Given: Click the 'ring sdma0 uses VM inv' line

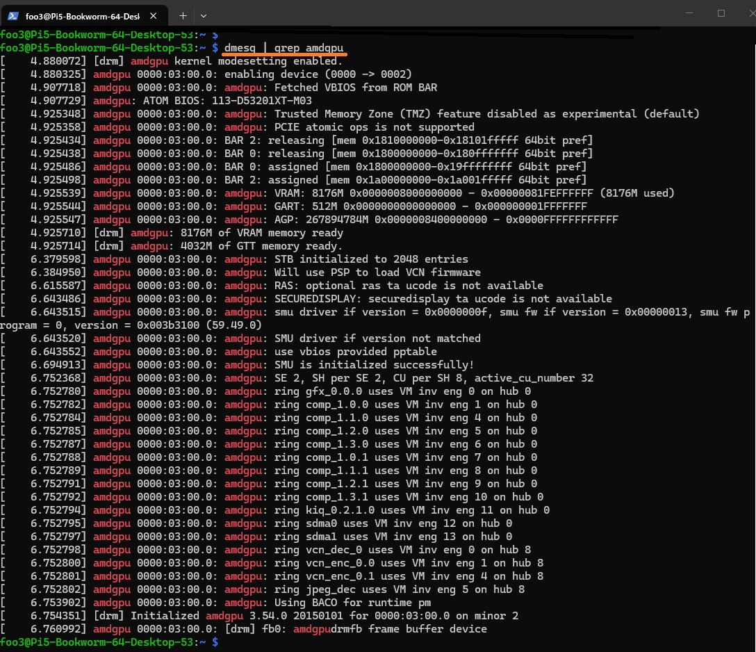Looking at the screenshot, I should [x=393, y=523].
